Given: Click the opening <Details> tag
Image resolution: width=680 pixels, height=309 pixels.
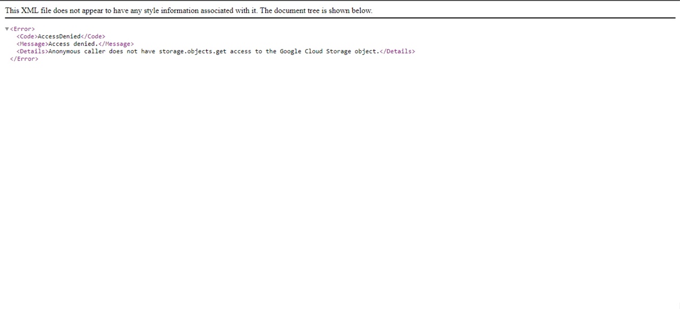Looking at the screenshot, I should pyautogui.click(x=32, y=51).
